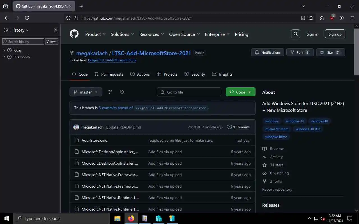Click the Go to file search field
The width and height of the screenshot is (359, 224).
[189, 92]
